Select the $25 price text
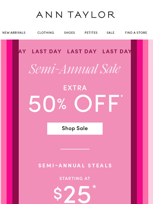This screenshot has height=204, width=153. click(72, 195)
